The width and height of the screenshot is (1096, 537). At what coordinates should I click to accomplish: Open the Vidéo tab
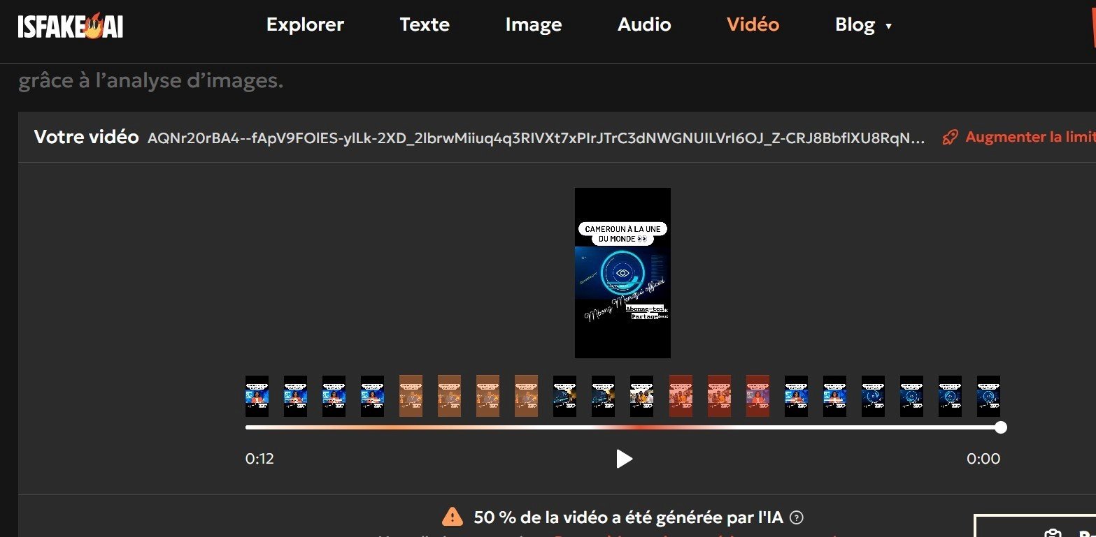753,25
